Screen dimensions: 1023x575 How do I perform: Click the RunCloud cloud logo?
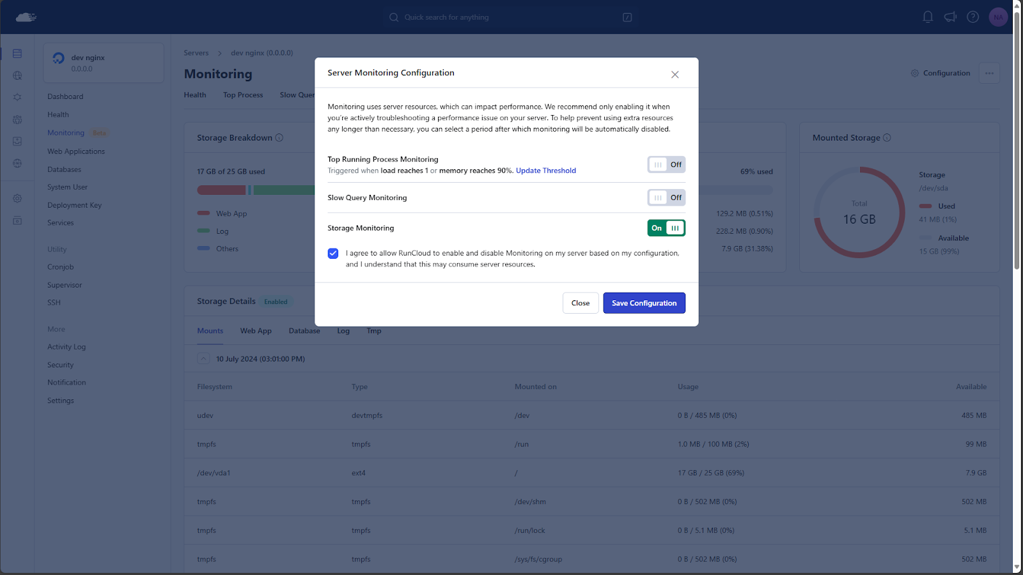tap(26, 17)
